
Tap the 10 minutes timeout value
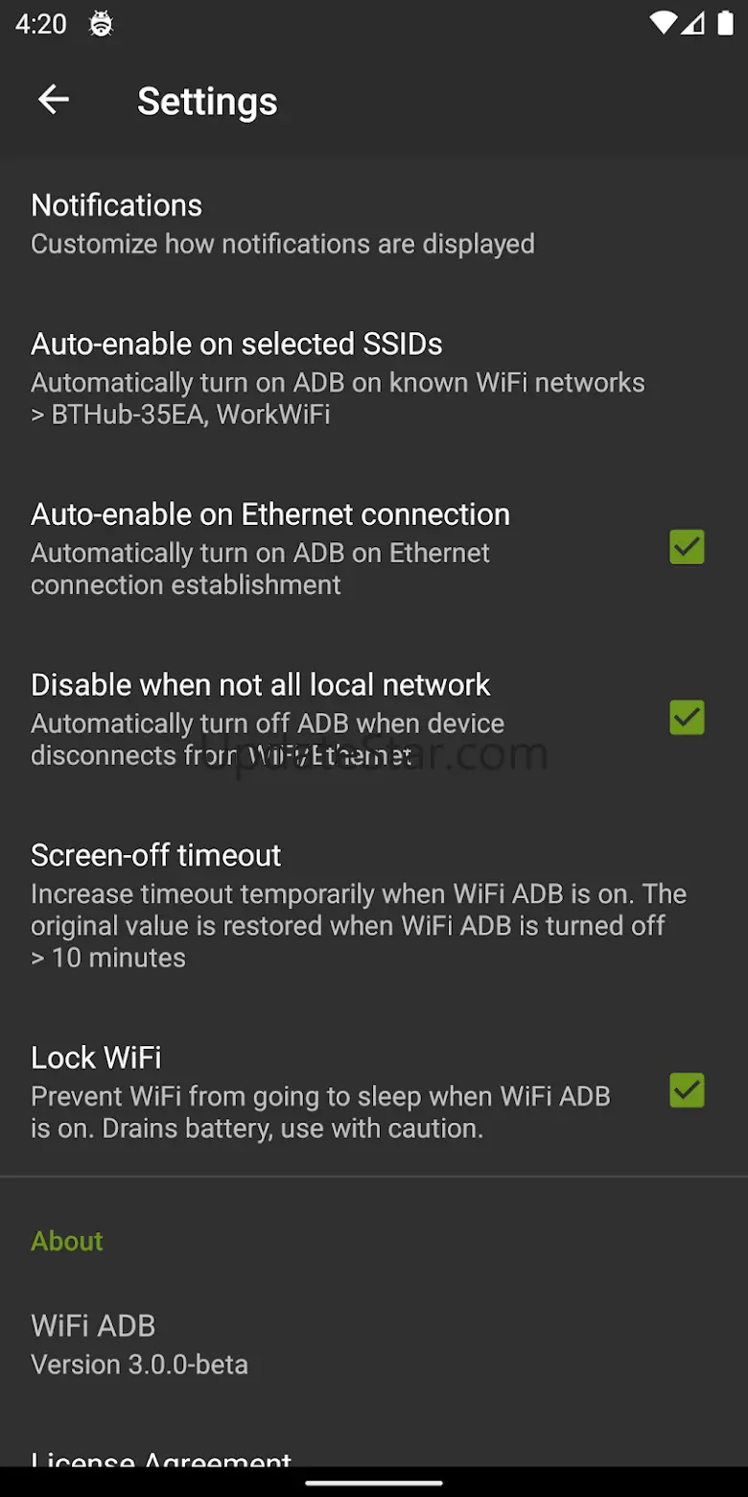coord(109,958)
